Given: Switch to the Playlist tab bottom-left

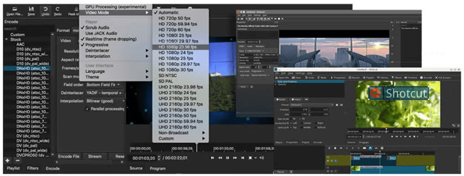Looking at the screenshot, I should click(x=13, y=168).
